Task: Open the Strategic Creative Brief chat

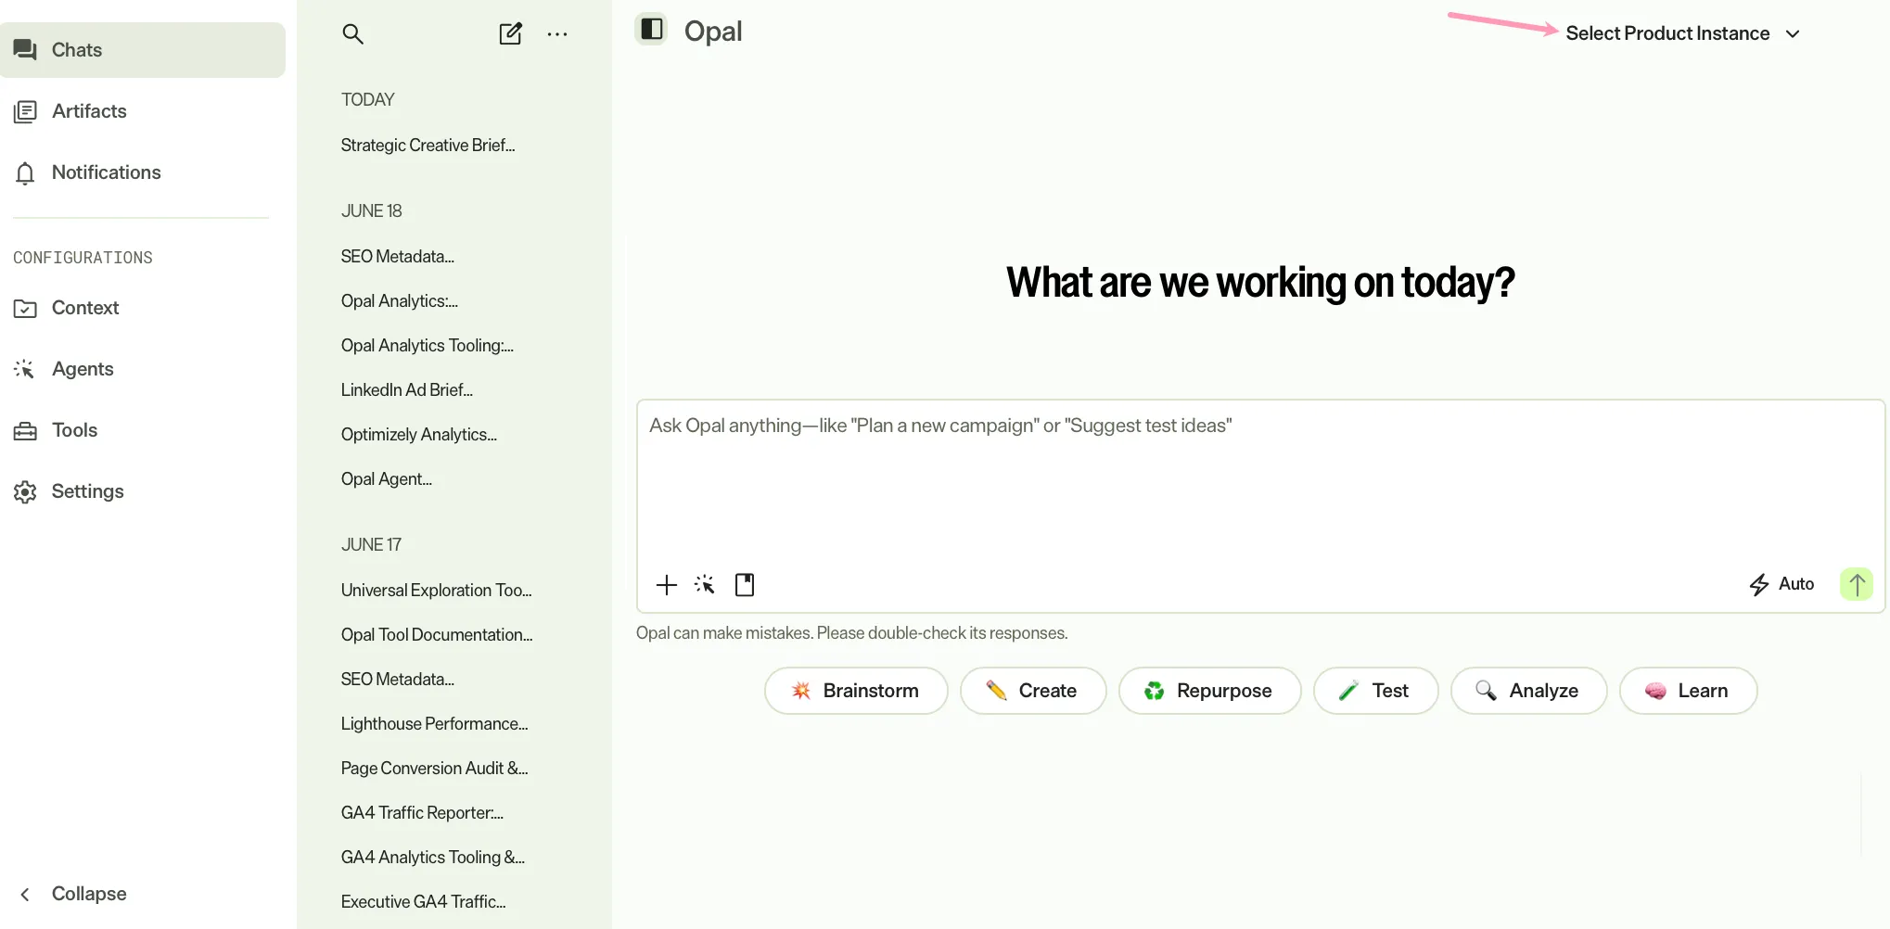Action: 428,146
